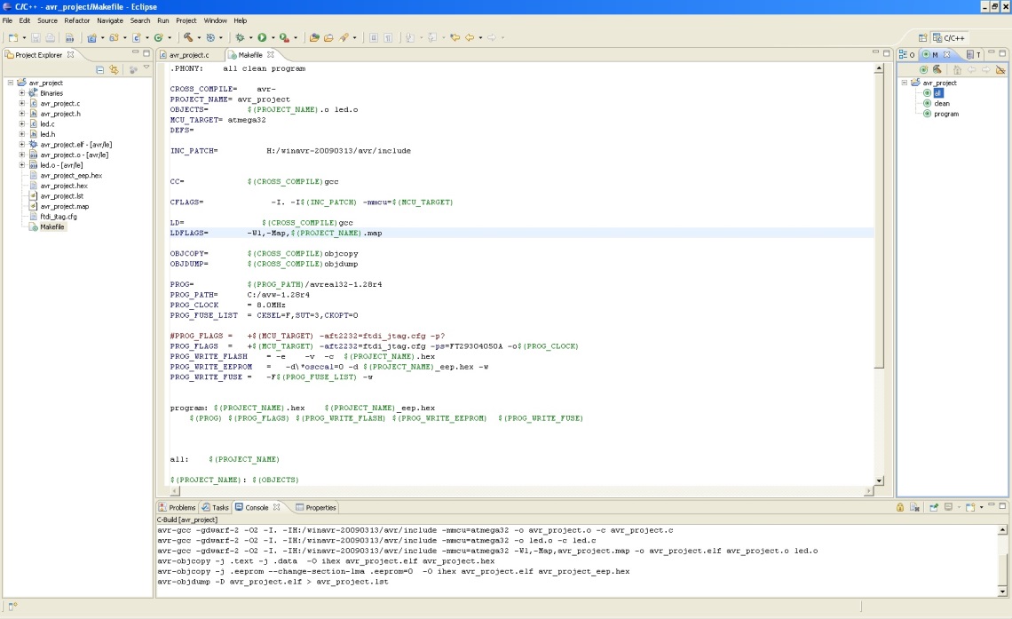Toggle Show Whitespace Characters pilcrow button
The width and height of the screenshot is (1012, 619).
(x=388, y=38)
